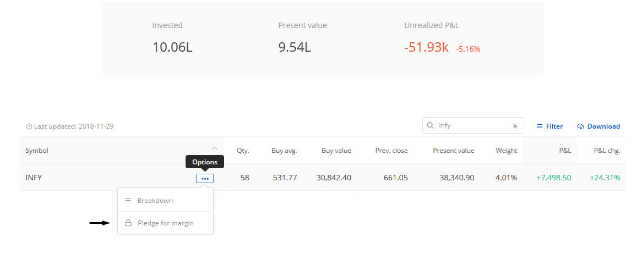Focus the search field containing infy
This screenshot has height=254, width=642.
click(x=473, y=125)
